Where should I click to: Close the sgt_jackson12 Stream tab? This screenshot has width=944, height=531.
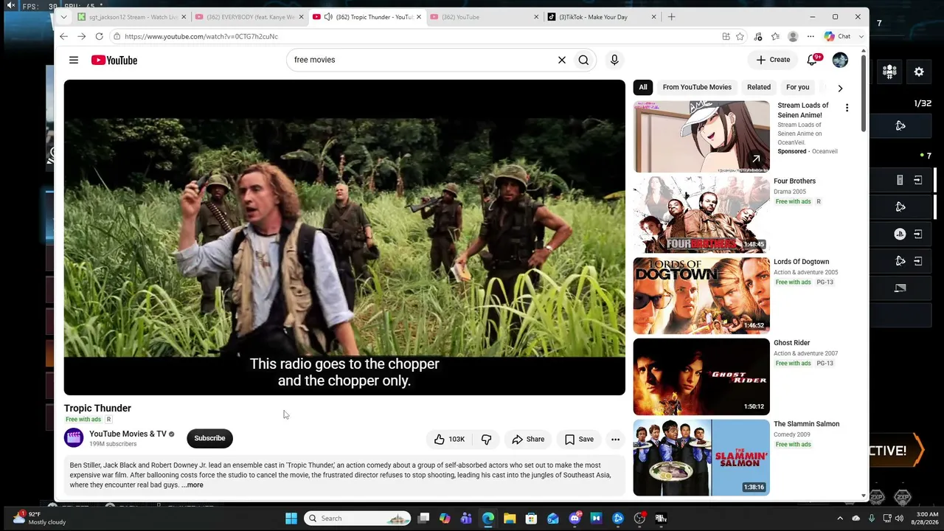[184, 17]
